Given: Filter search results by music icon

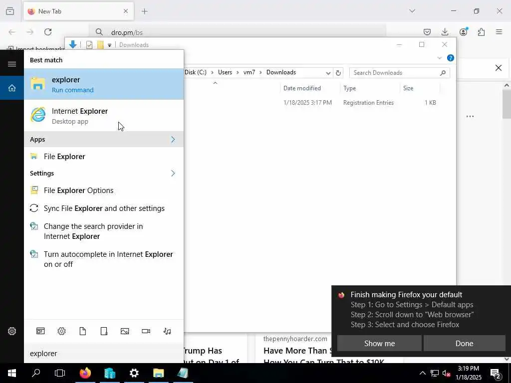Looking at the screenshot, I should [167, 331].
